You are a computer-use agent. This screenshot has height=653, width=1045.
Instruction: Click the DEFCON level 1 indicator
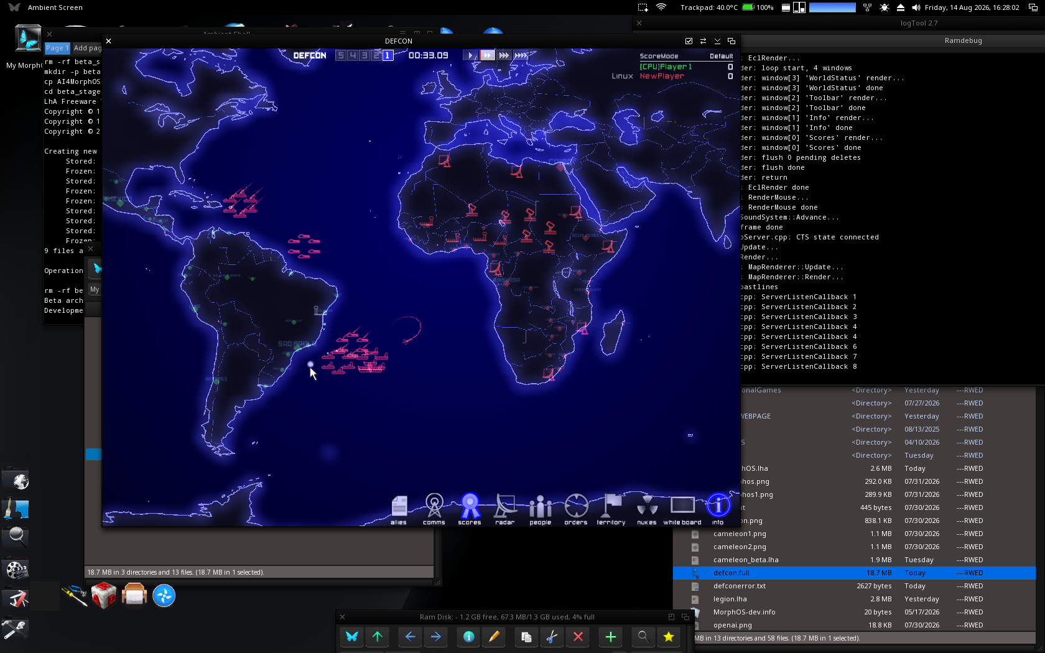pyautogui.click(x=388, y=55)
